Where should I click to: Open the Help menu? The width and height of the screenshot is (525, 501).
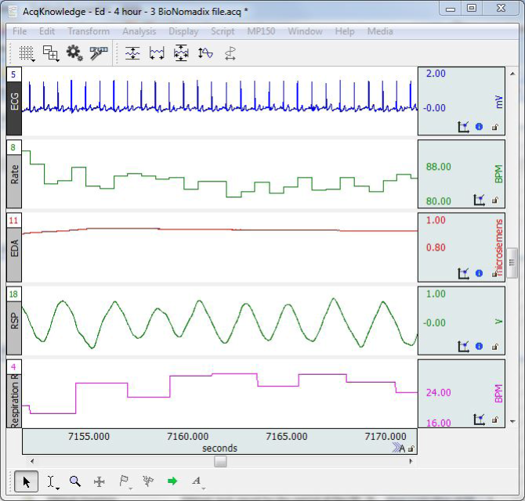(345, 31)
